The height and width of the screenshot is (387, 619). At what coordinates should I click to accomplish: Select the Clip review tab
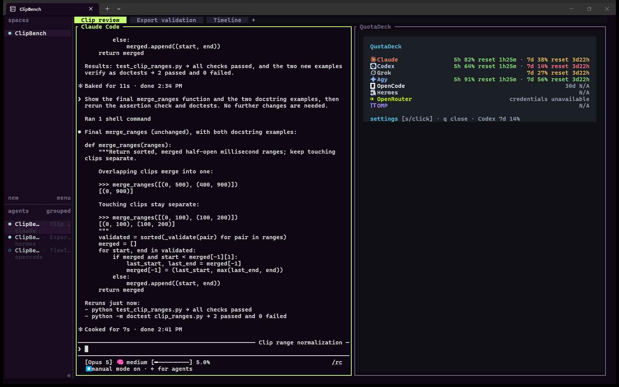point(100,20)
